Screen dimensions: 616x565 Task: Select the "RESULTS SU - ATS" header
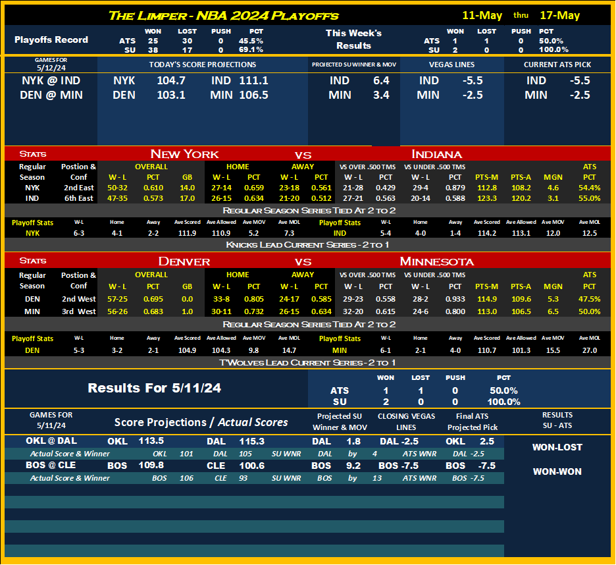[x=557, y=420]
